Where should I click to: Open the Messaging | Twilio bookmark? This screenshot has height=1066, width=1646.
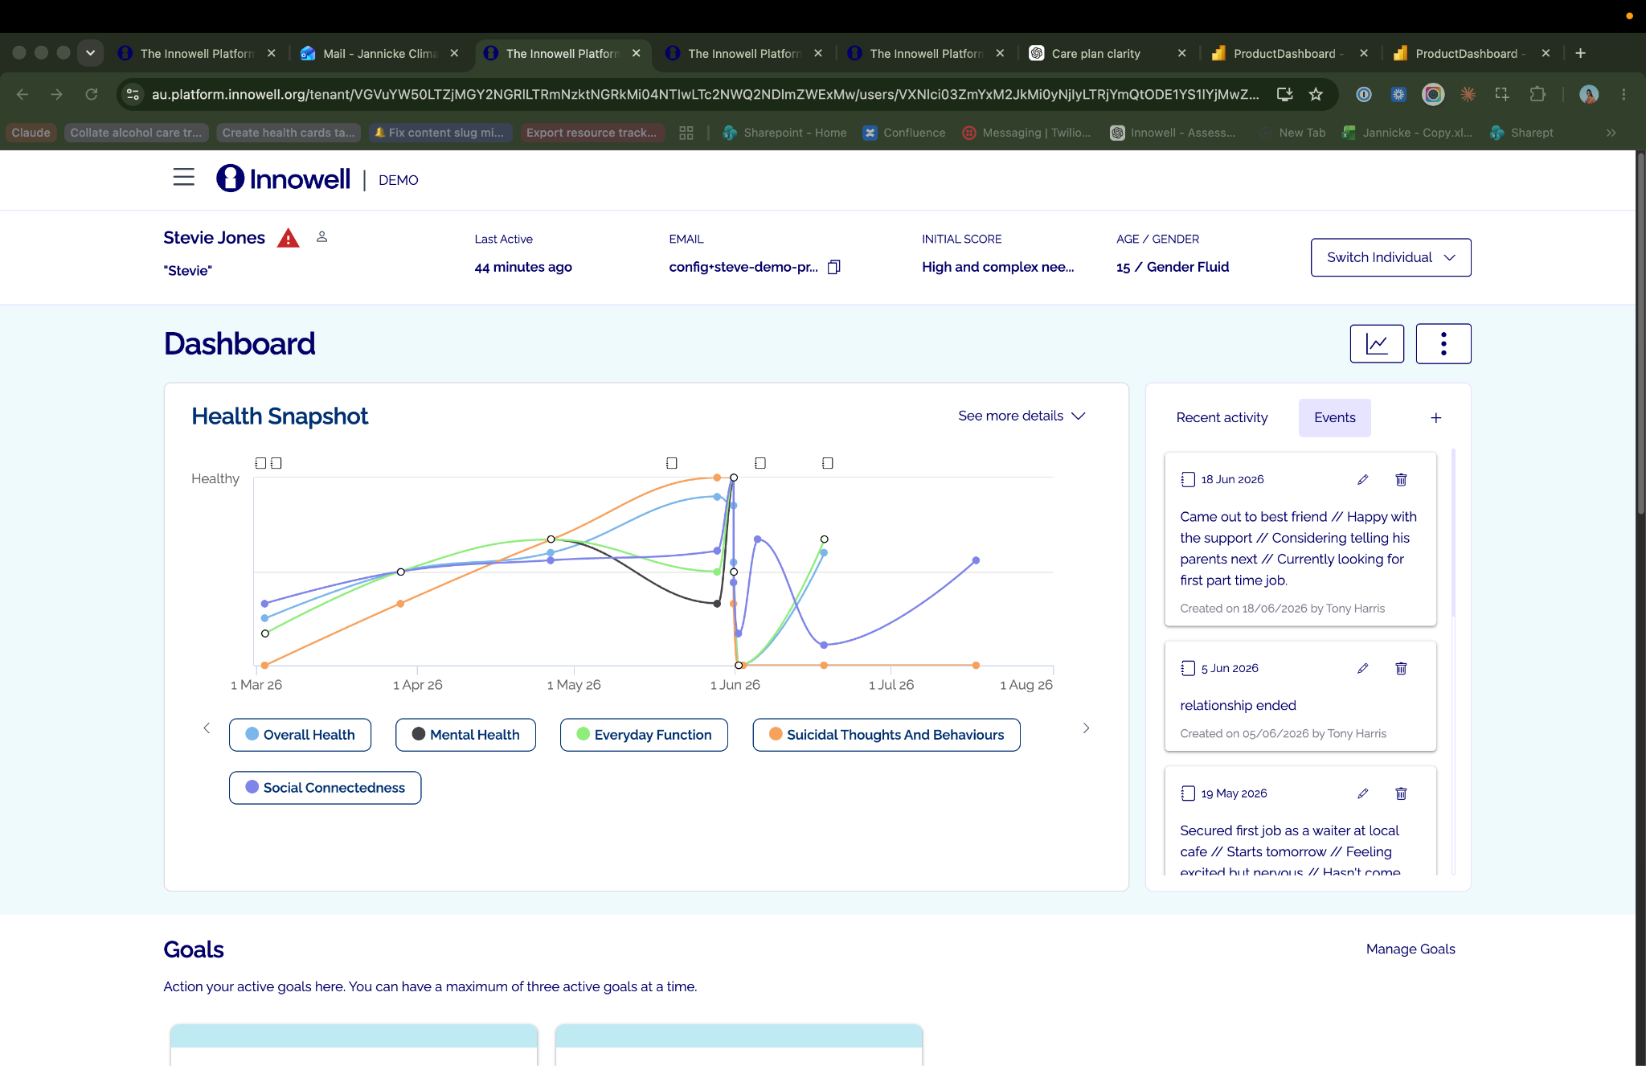[1026, 133]
